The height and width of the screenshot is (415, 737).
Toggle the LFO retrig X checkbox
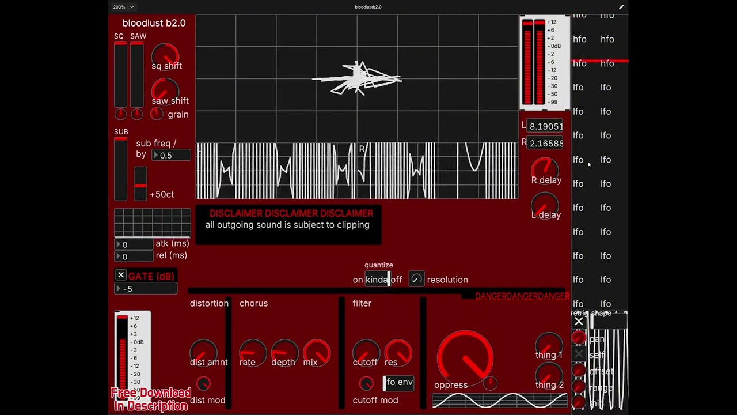579,322
